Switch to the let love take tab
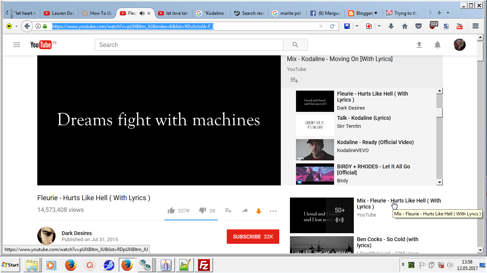Image resolution: width=487 pixels, height=273 pixels. [173, 13]
